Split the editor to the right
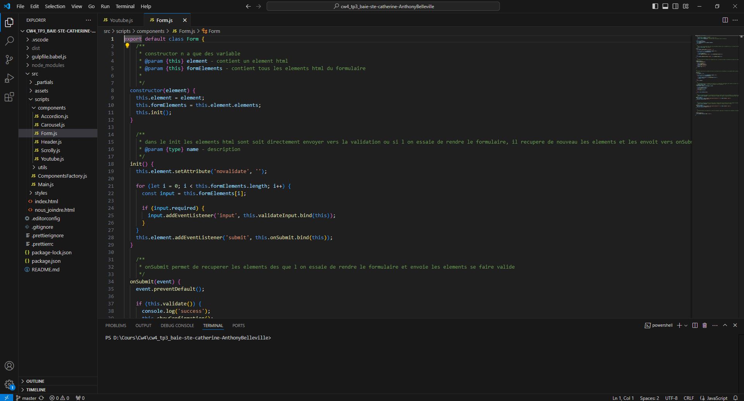The height and width of the screenshot is (401, 744). 725,20
